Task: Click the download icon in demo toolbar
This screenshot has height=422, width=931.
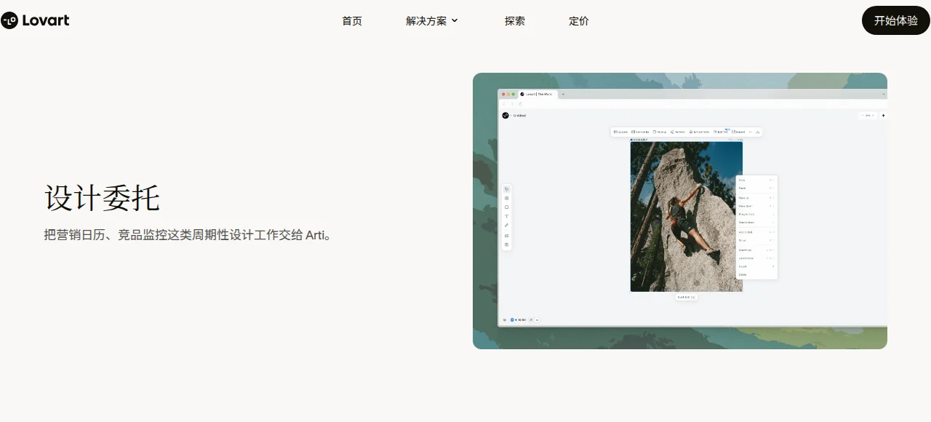Action: pyautogui.click(x=757, y=132)
